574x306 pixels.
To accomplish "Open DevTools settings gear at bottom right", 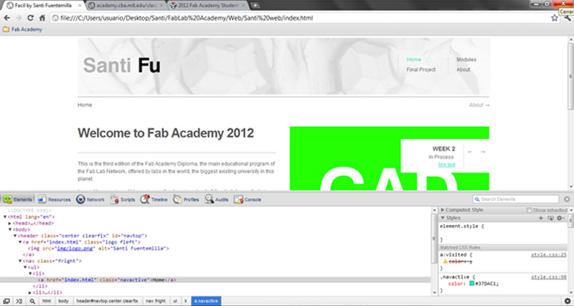I will 567,301.
